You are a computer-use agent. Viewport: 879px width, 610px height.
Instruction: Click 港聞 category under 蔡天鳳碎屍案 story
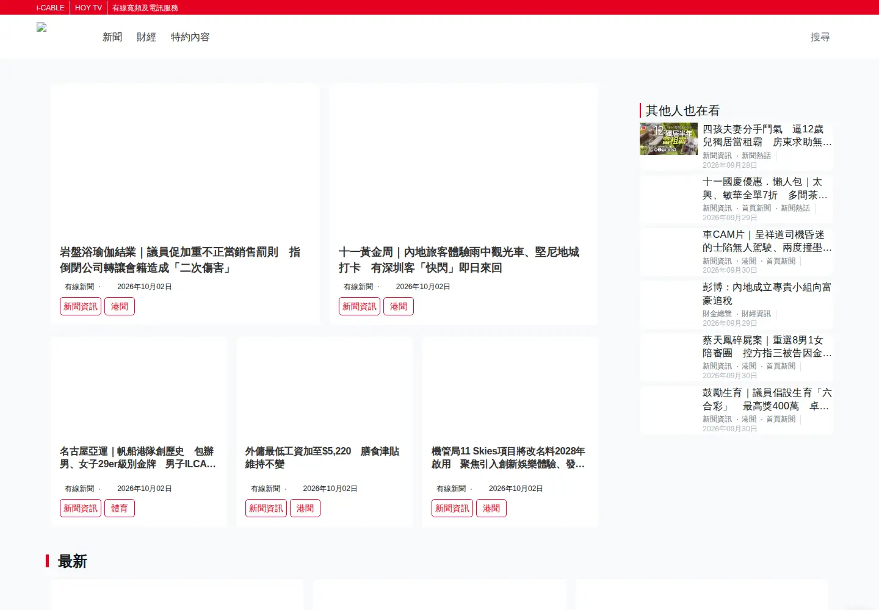[749, 366]
